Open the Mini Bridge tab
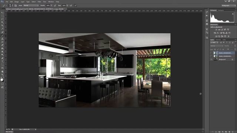The image size is (237, 133). tap(9, 132)
